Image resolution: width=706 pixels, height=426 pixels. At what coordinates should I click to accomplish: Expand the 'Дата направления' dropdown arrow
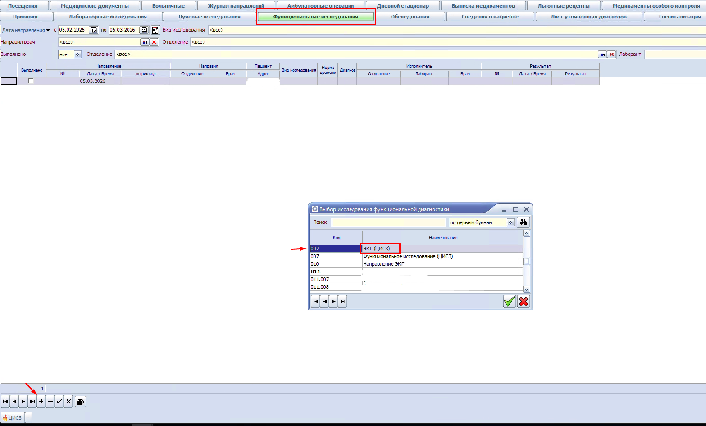click(48, 30)
